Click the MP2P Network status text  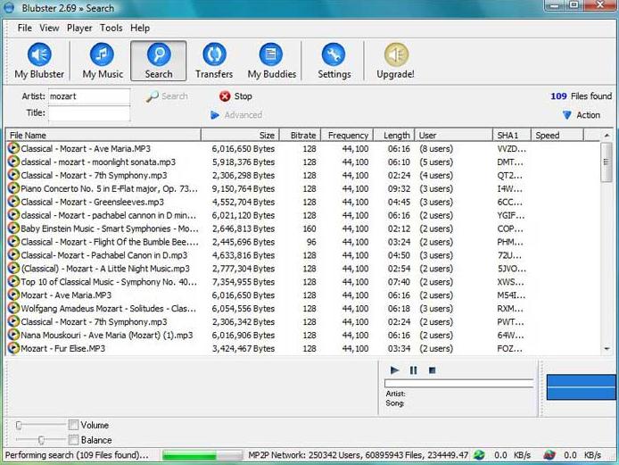coord(358,455)
